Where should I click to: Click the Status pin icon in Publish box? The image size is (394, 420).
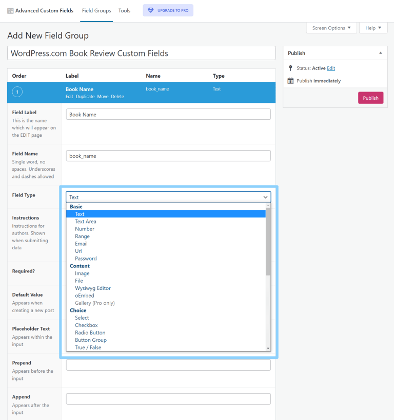[x=290, y=68]
